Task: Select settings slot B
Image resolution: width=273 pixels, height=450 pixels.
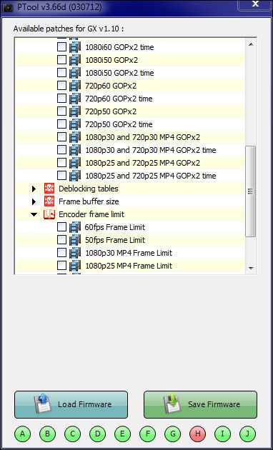Action: pos(47,434)
